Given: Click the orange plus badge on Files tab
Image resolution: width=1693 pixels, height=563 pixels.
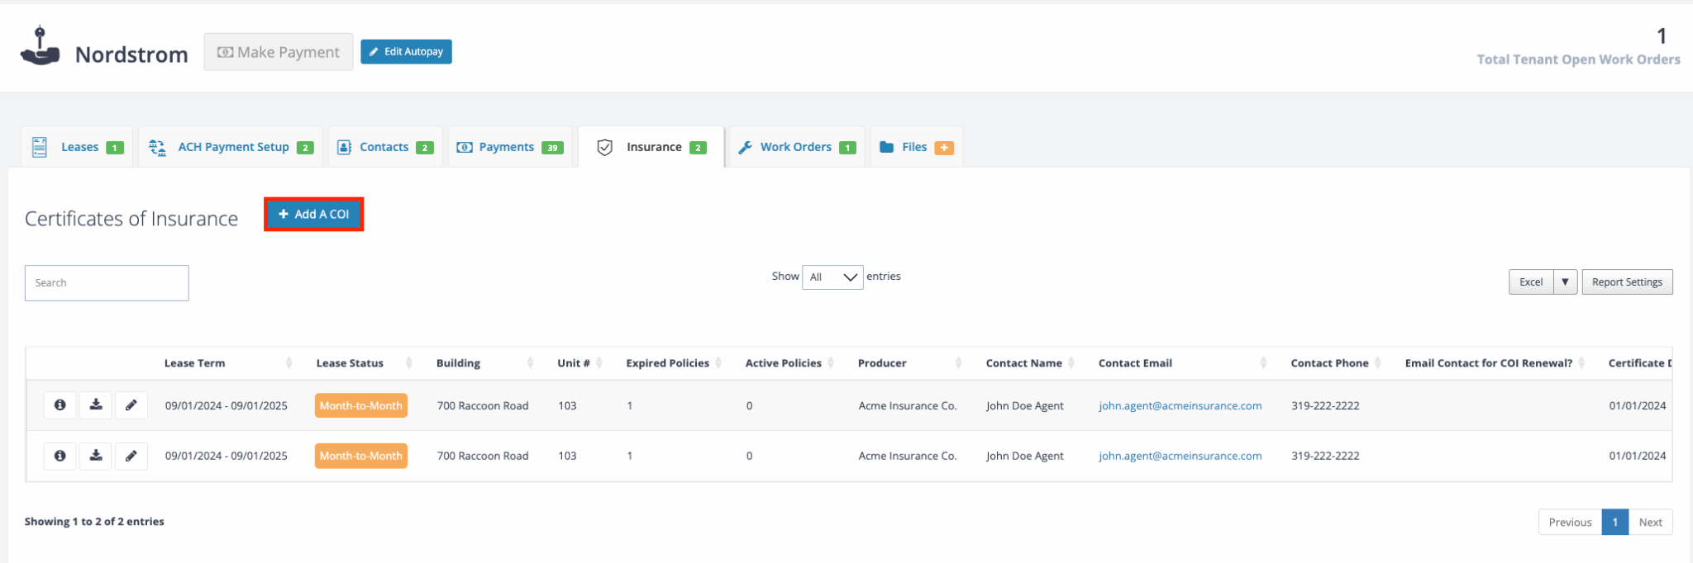Looking at the screenshot, I should click(x=943, y=148).
